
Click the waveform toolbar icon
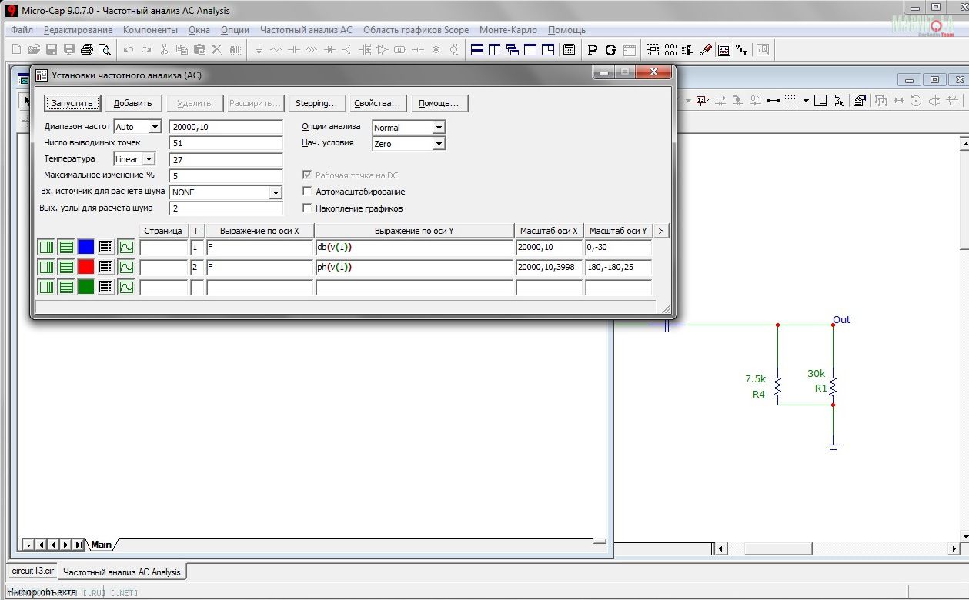click(x=670, y=50)
